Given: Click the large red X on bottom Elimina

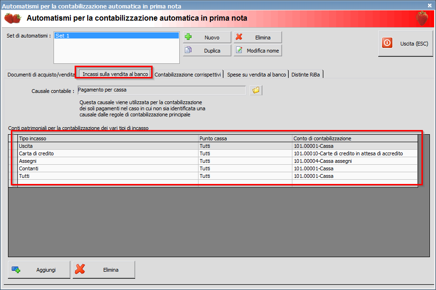Looking at the screenshot, I should coord(80,269).
